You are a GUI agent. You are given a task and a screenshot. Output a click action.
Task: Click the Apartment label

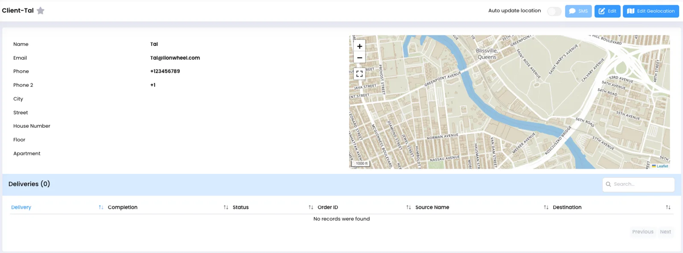[27, 154]
